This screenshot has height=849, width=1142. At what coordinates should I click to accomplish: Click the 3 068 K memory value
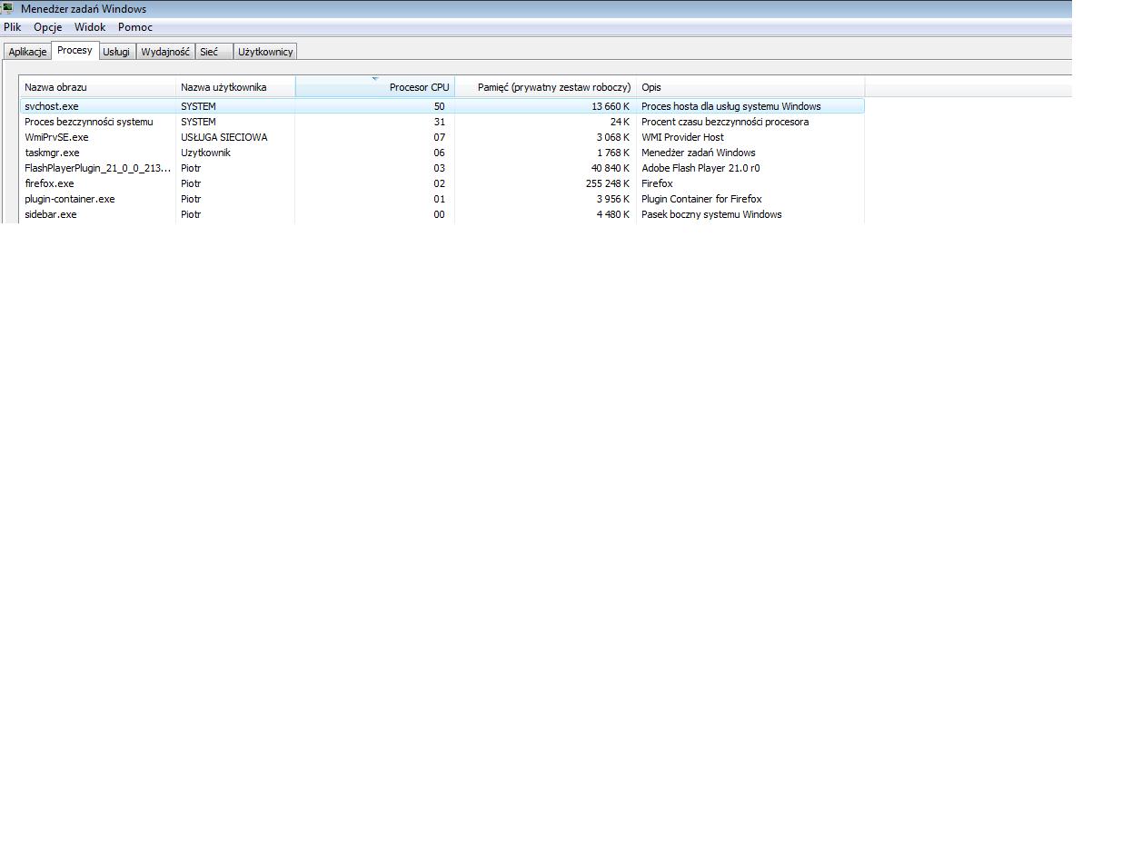pos(613,137)
